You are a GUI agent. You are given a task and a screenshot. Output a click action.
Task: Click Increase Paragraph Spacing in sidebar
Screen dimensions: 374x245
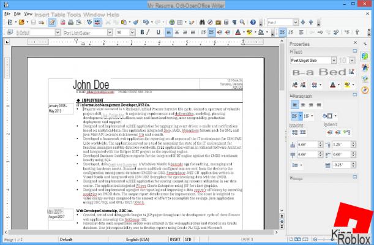click(x=295, y=132)
